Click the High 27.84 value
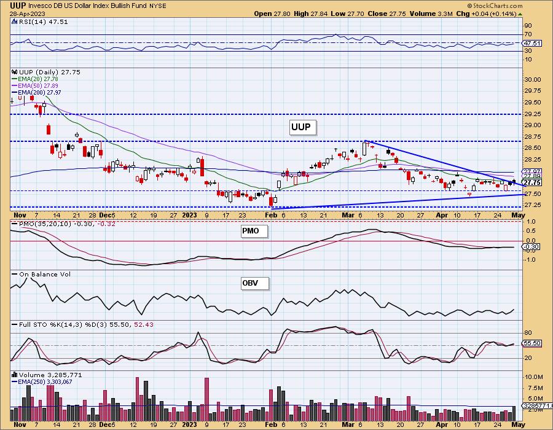The height and width of the screenshot is (430, 553). pyautogui.click(x=311, y=14)
